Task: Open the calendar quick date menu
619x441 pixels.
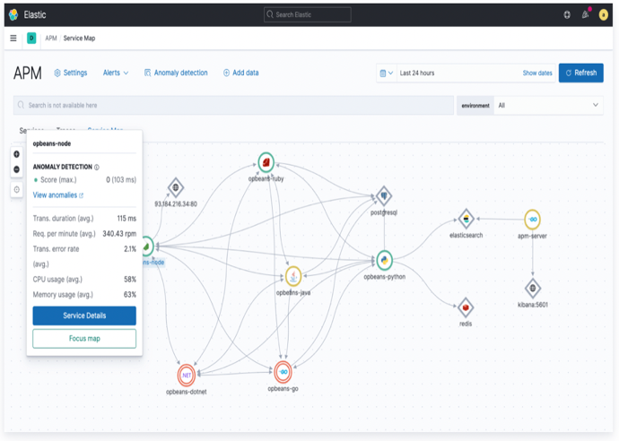Action: tap(386, 73)
